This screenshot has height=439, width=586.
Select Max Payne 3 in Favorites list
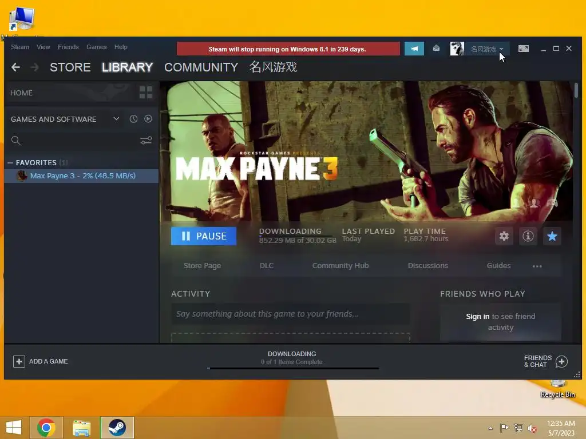[81, 176]
